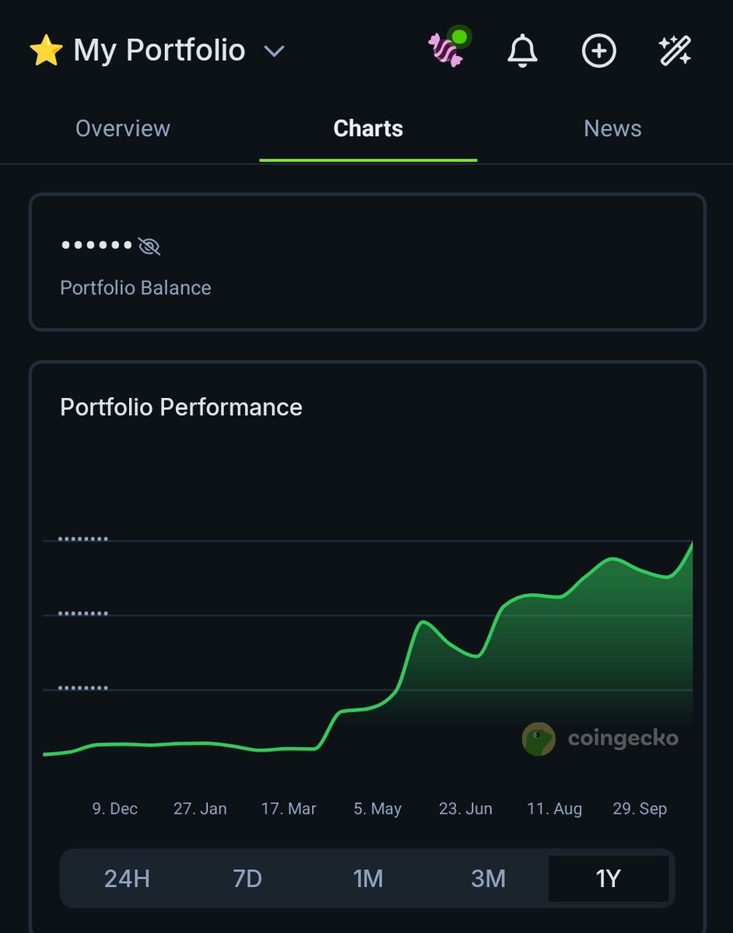Viewport: 733px width, 933px height.
Task: Switch to the Overview tab
Action: [122, 128]
